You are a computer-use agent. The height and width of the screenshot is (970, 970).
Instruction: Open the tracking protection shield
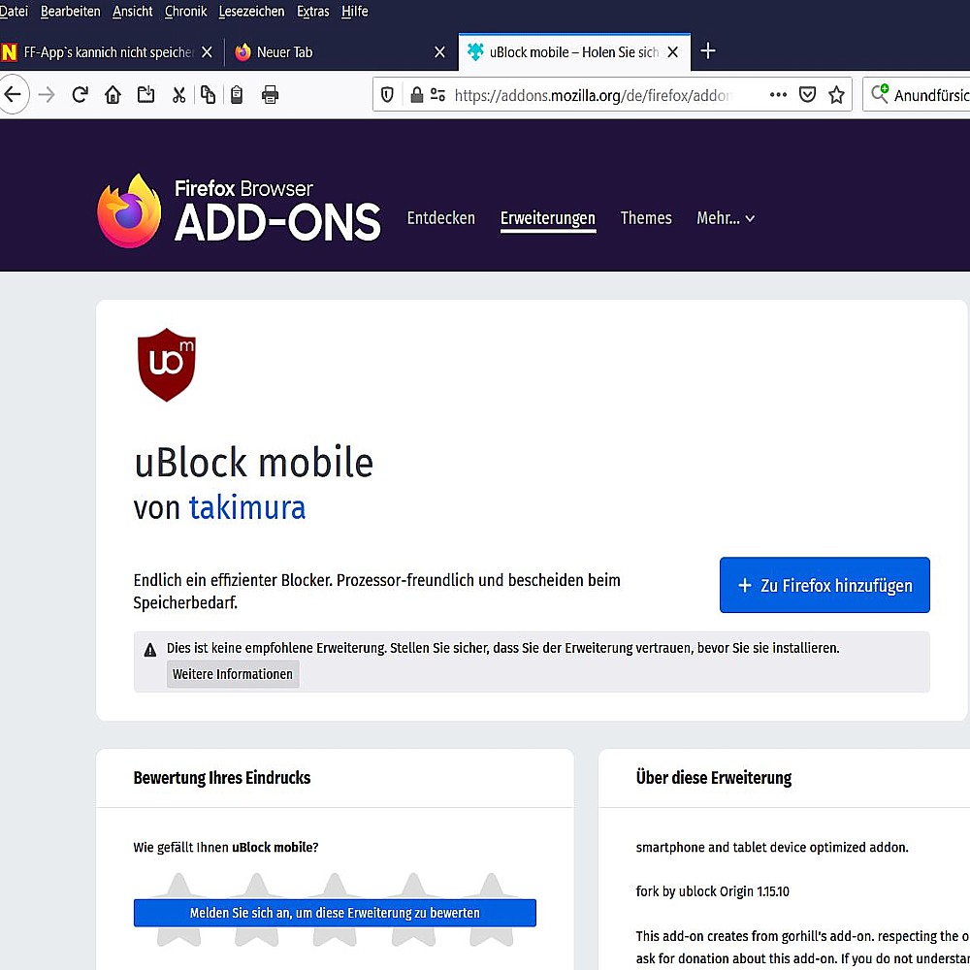[387, 95]
